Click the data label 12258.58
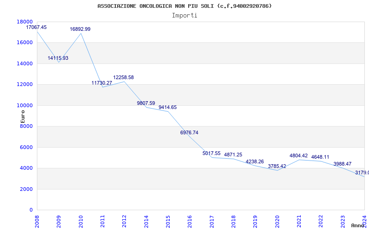Screen dimensions: 369x230 pos(123,77)
